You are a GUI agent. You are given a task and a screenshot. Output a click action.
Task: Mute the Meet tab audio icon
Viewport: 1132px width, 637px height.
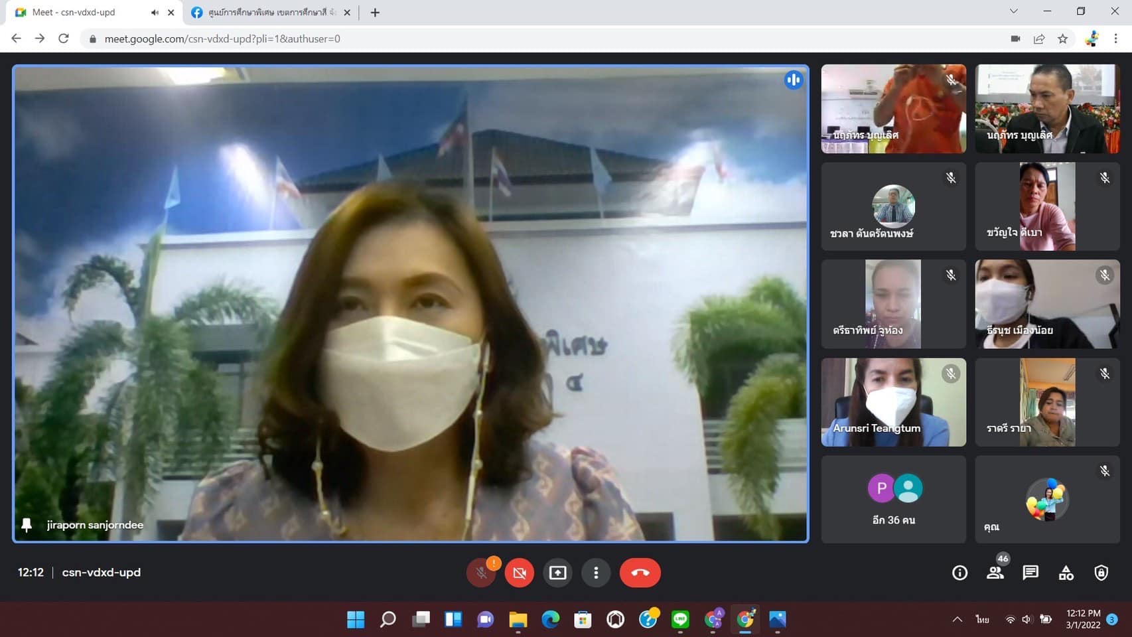click(x=155, y=12)
